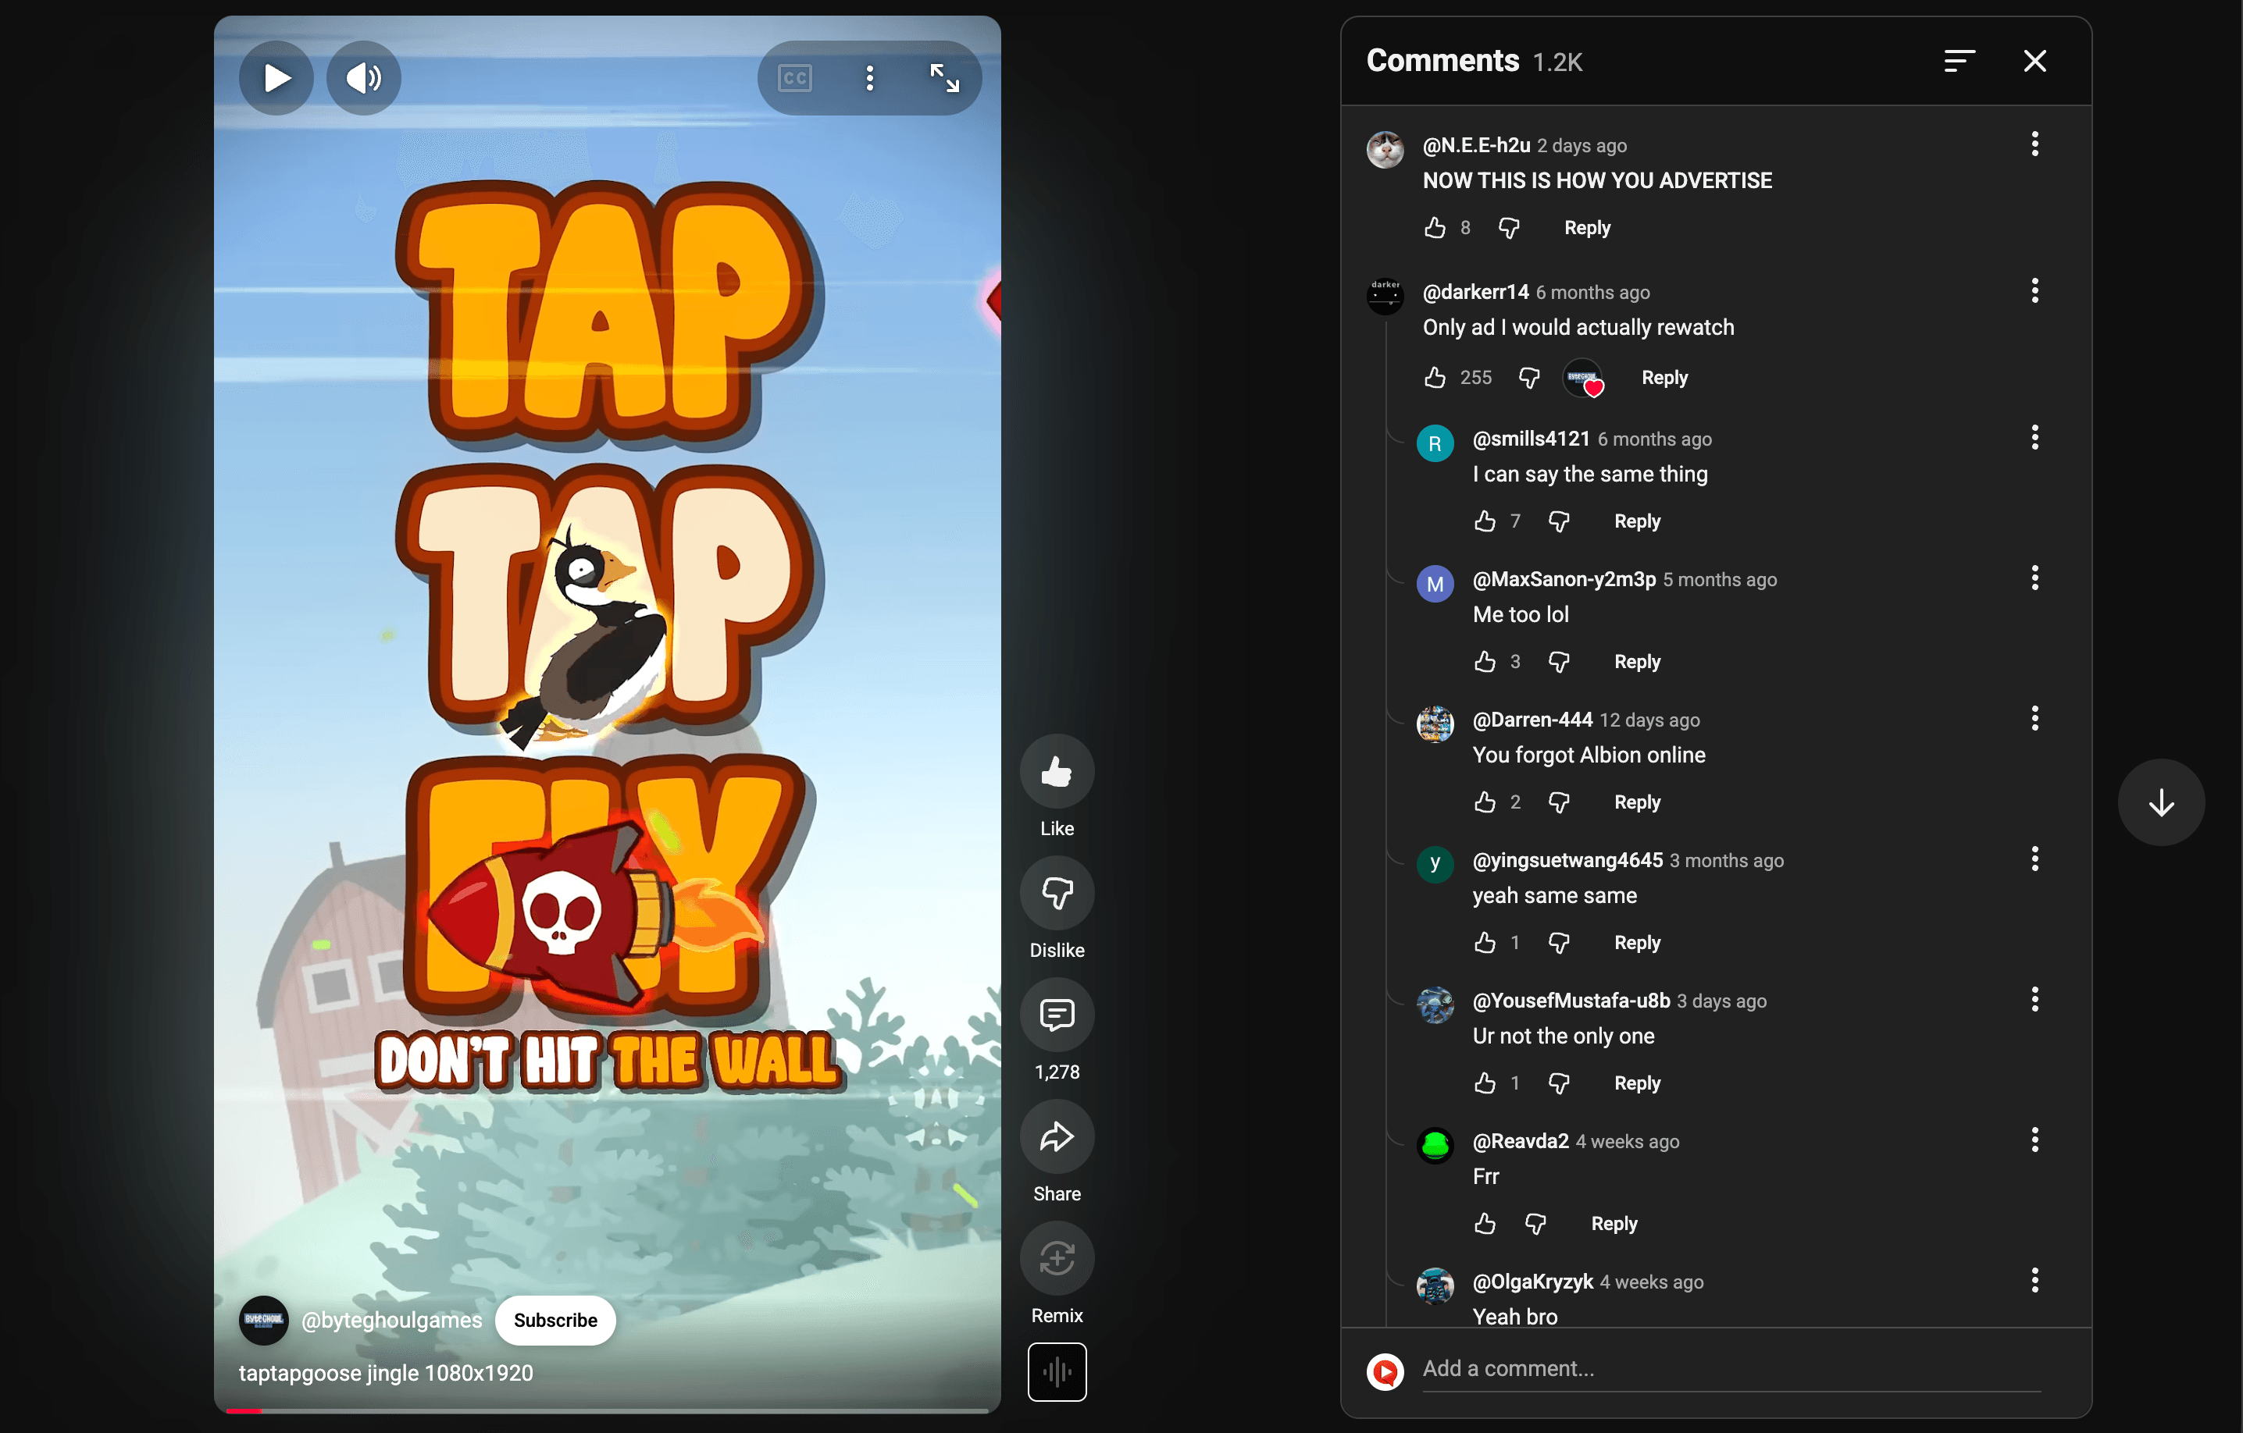Dislike @Darren-444's reply

pos(1558,802)
